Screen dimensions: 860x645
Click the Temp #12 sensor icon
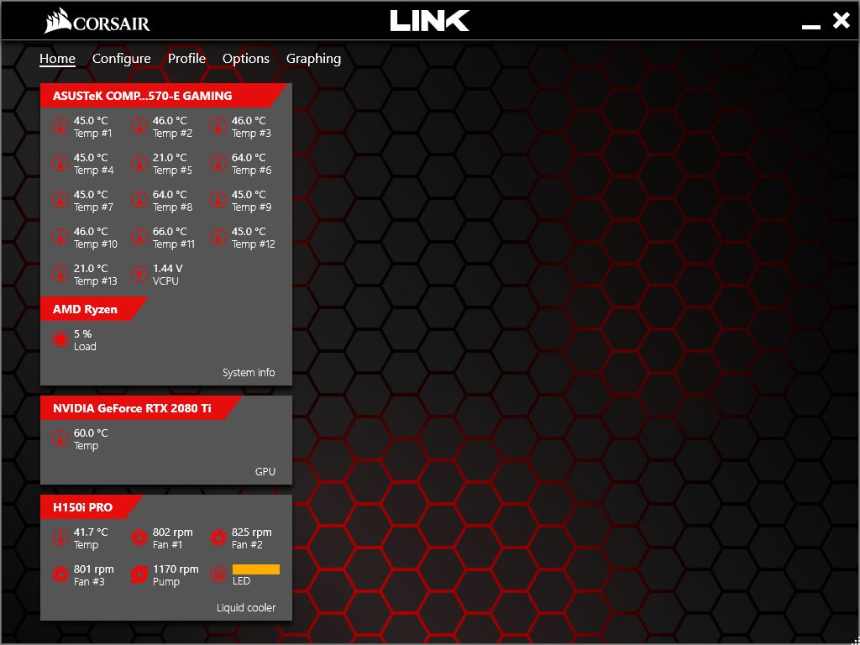(x=218, y=237)
